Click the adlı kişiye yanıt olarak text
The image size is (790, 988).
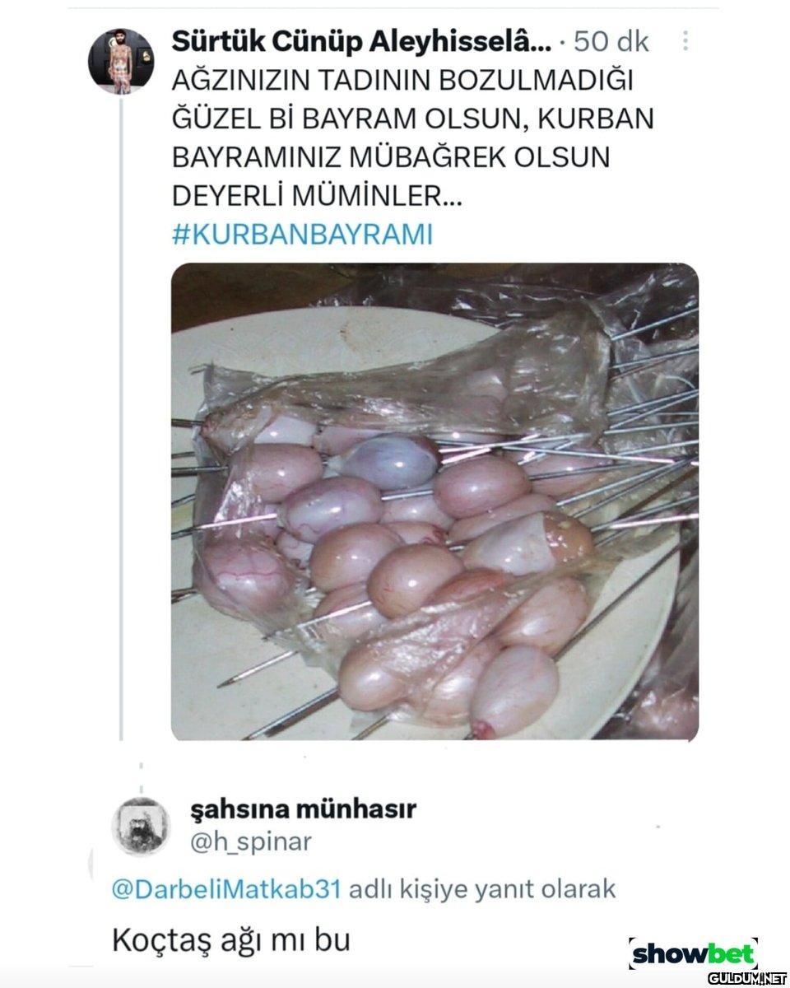(482, 890)
